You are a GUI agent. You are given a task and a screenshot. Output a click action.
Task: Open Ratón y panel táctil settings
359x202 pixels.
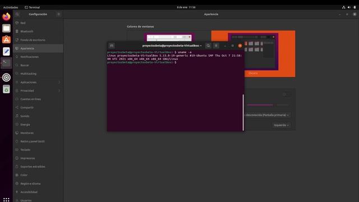click(x=38, y=141)
